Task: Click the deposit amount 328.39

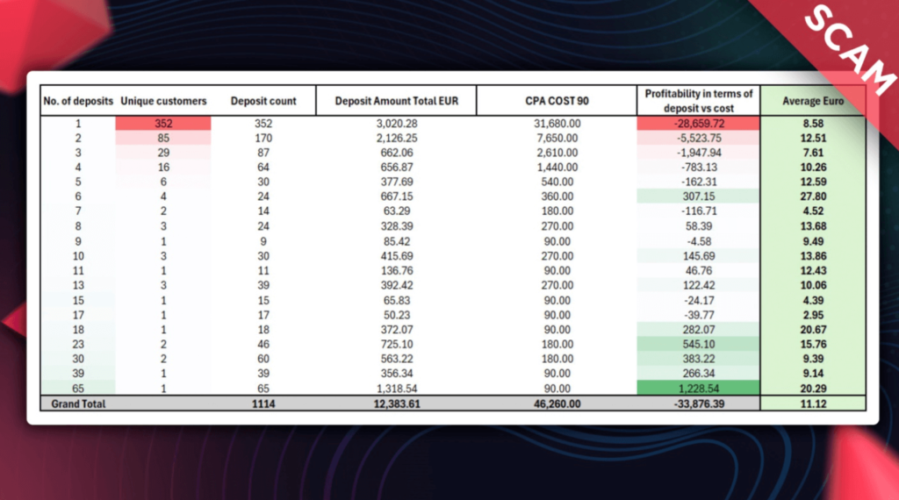Action: 397,226
